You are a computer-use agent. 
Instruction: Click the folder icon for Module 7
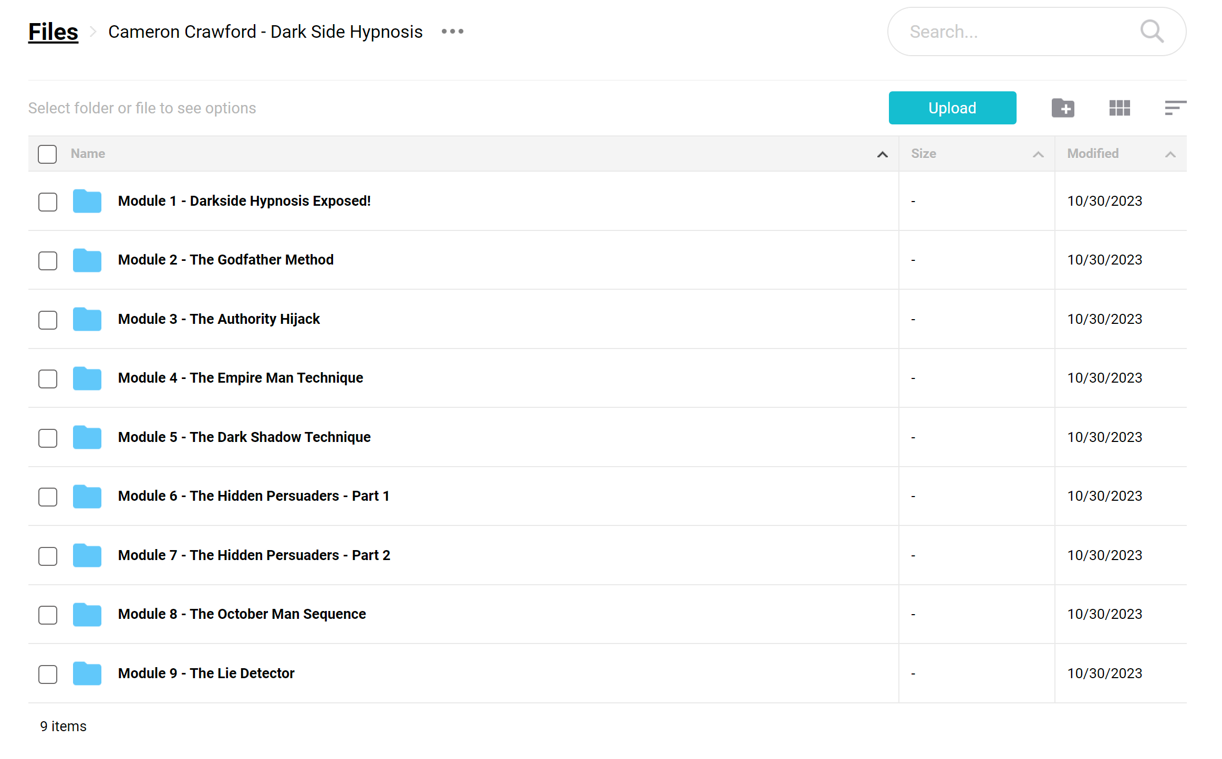click(87, 555)
